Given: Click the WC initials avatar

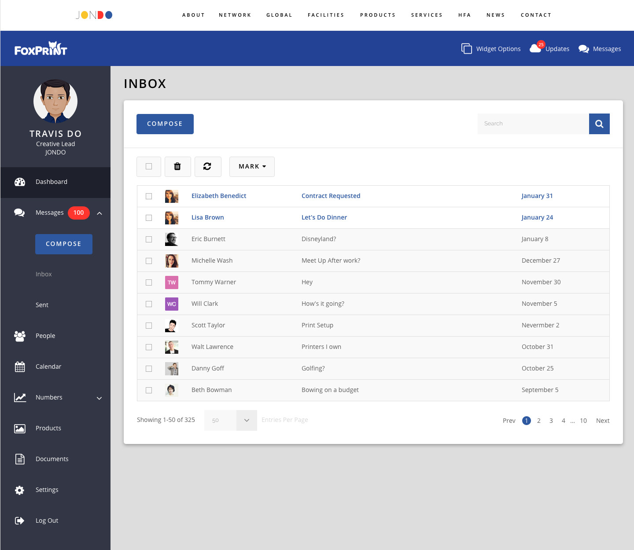Looking at the screenshot, I should pos(172,304).
